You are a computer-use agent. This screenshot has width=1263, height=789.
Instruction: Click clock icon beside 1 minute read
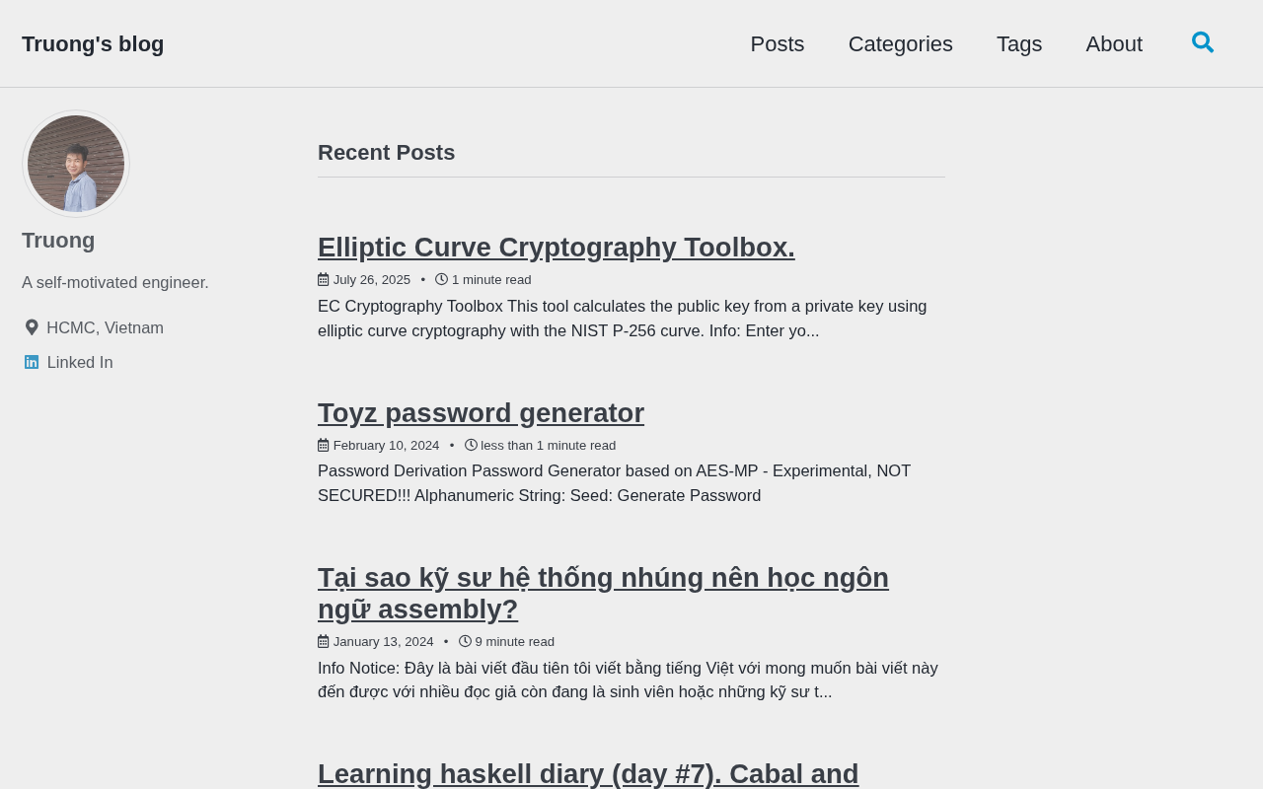pyautogui.click(x=441, y=279)
